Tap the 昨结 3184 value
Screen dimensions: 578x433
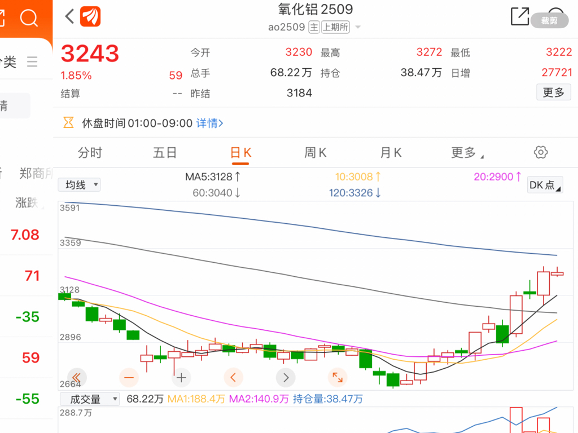[299, 93]
